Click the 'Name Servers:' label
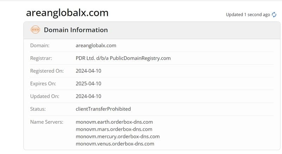 [47, 122]
